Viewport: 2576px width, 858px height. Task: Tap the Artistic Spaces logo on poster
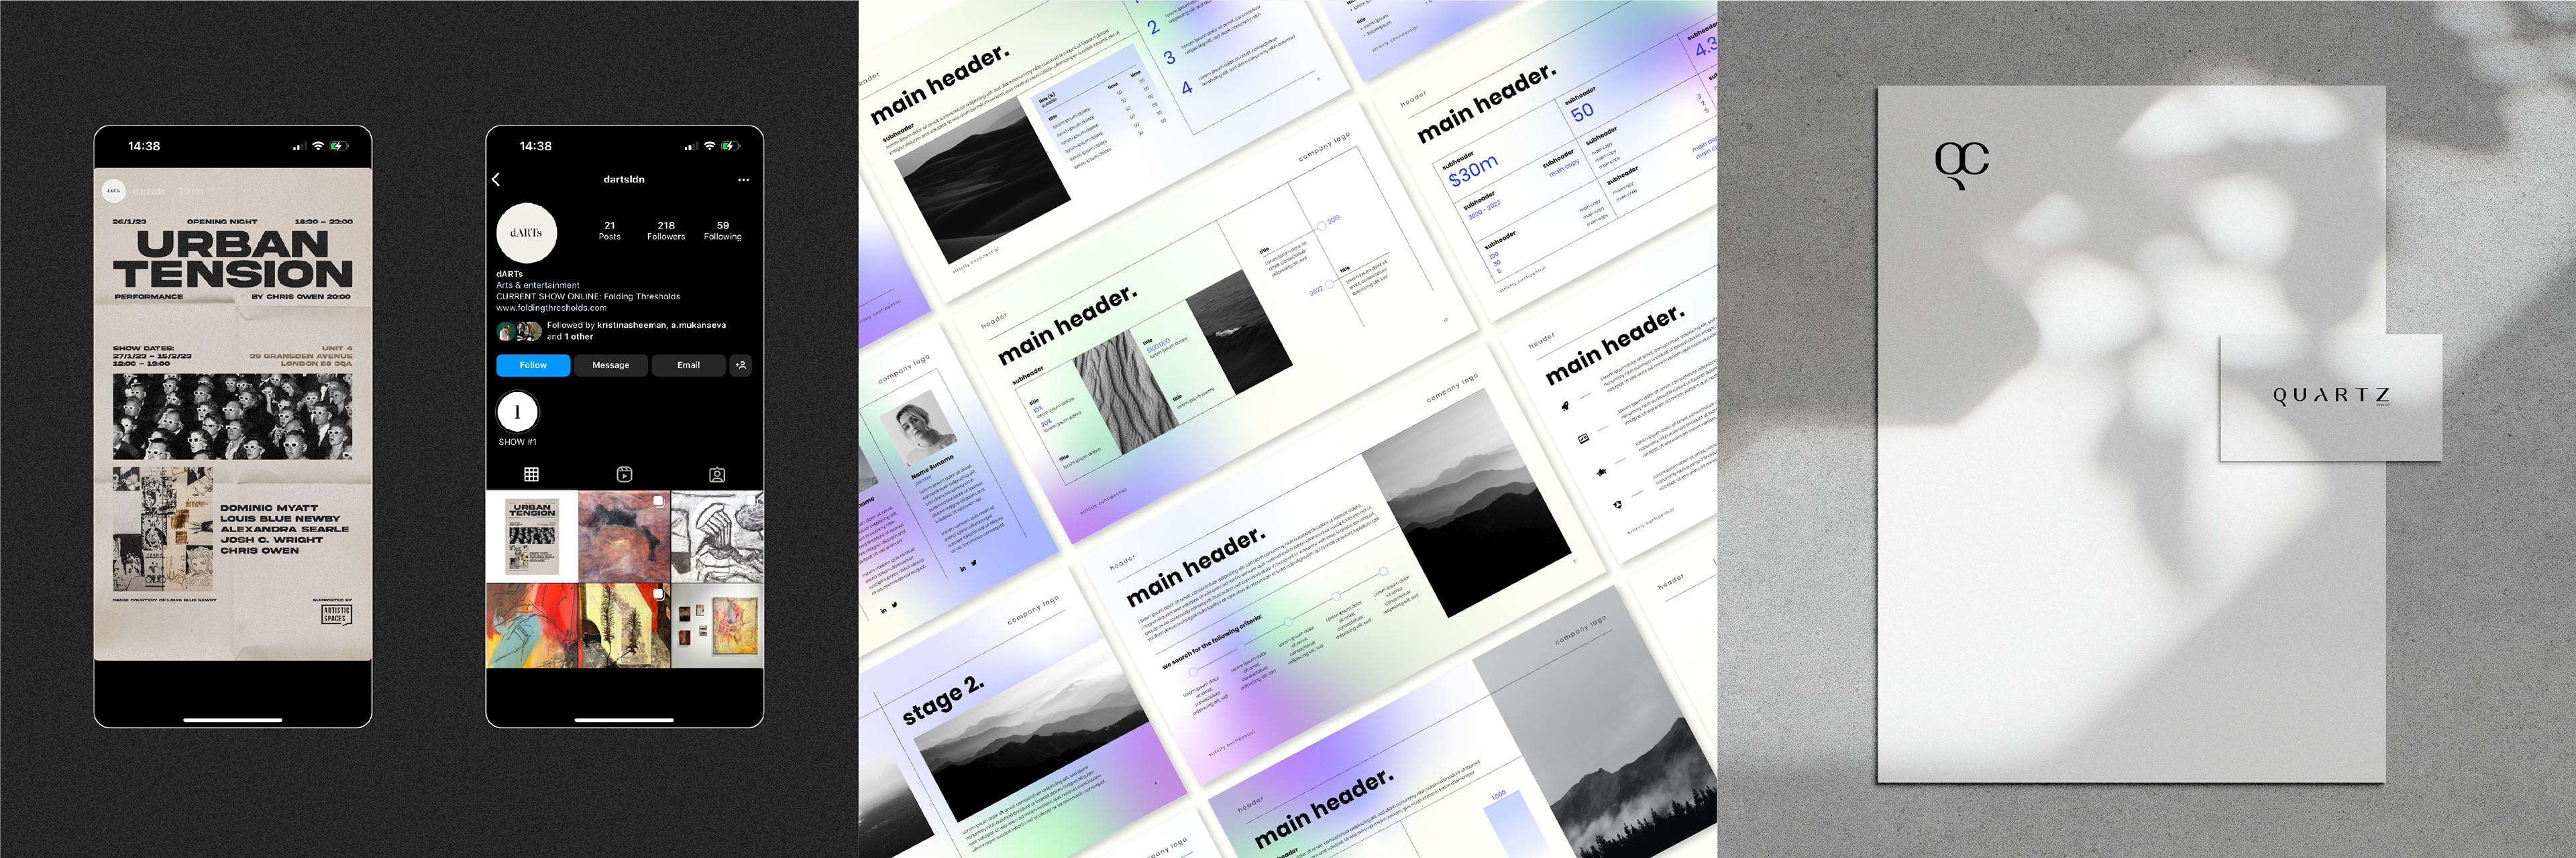(x=336, y=614)
